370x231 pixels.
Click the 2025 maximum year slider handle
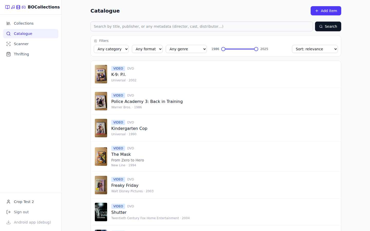256,49
